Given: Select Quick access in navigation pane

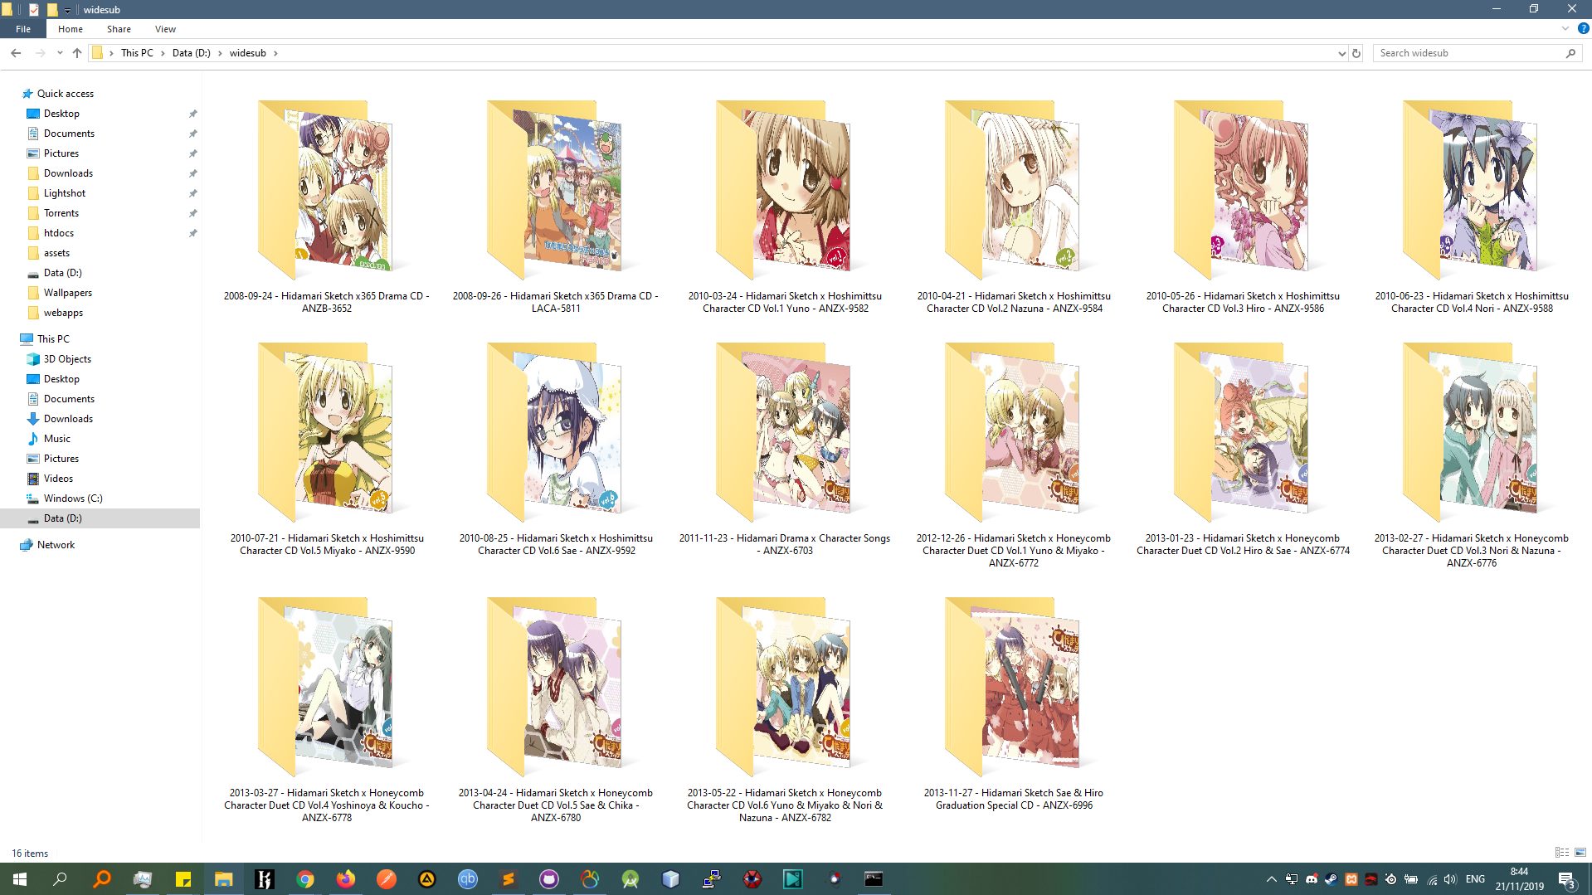Looking at the screenshot, I should pyautogui.click(x=66, y=94).
